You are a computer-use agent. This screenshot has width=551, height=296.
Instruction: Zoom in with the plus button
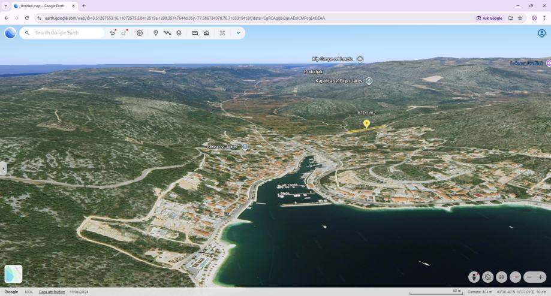coord(540,277)
